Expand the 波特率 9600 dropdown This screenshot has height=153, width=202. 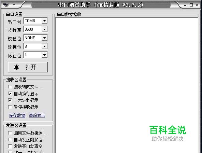point(44,29)
